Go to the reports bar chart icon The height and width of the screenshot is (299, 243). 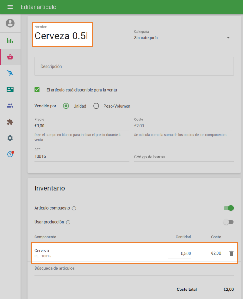(x=10, y=41)
